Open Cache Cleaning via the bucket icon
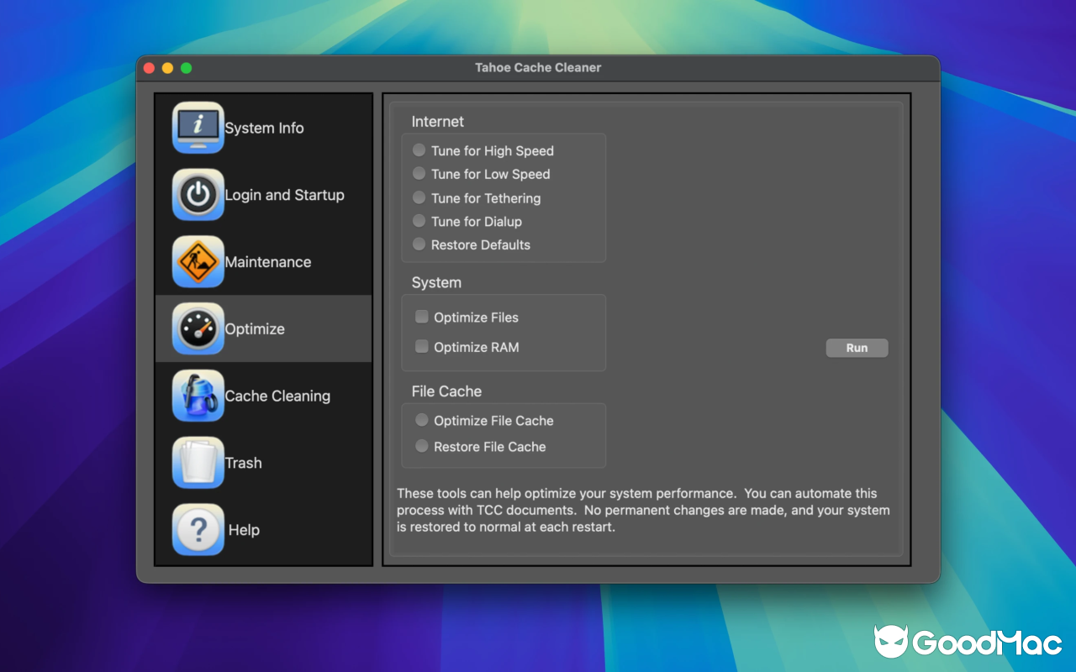The image size is (1076, 672). point(198,396)
